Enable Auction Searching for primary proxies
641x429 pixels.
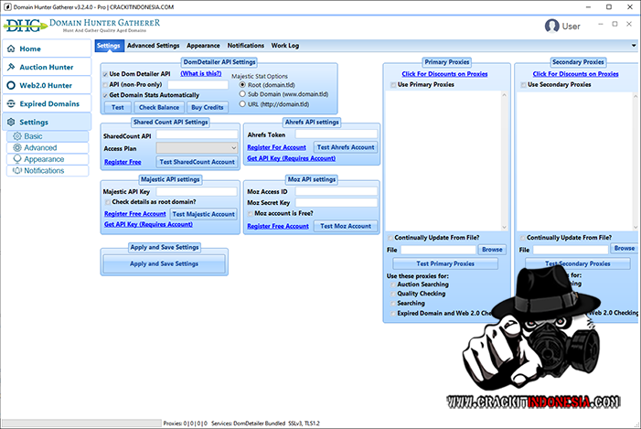click(393, 284)
